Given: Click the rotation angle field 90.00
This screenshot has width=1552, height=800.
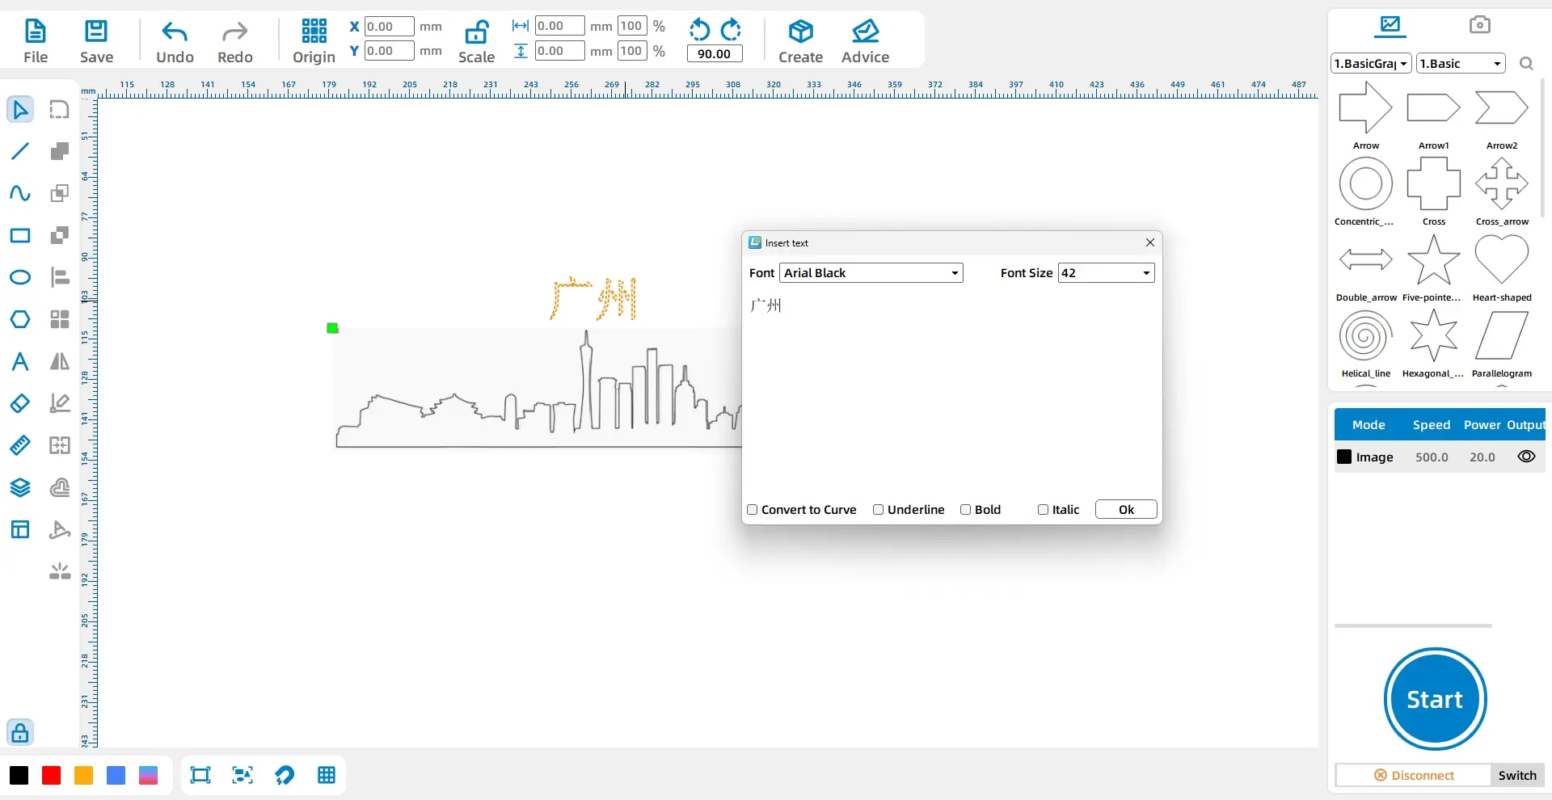Looking at the screenshot, I should [715, 54].
